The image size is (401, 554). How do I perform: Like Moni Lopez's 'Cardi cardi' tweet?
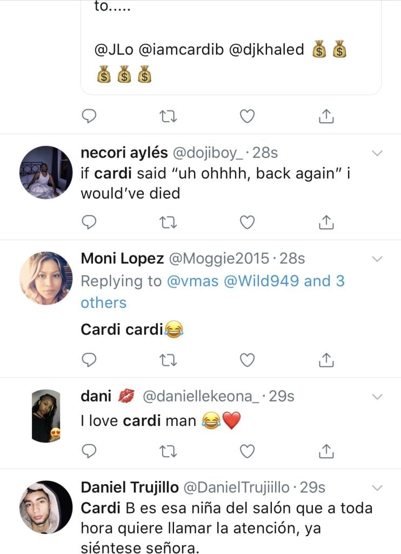coord(247,360)
